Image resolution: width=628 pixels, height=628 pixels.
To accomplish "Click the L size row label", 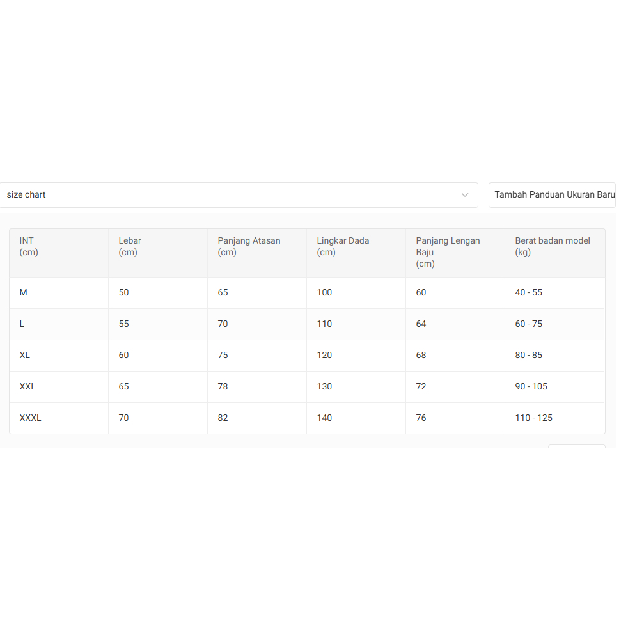I will pyautogui.click(x=22, y=324).
